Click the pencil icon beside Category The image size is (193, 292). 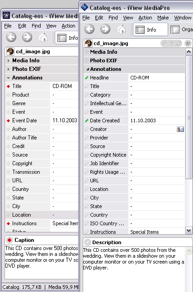point(86,95)
